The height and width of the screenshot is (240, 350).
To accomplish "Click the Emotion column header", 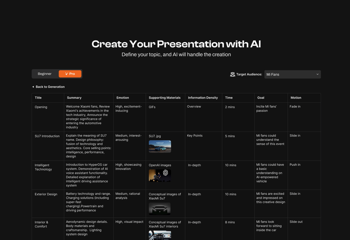I will tap(122, 98).
